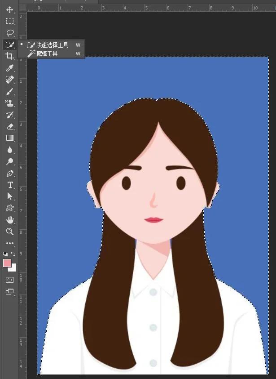The width and height of the screenshot is (276, 379).
Task: Select the Spot Healing Brush tool
Action: [9, 80]
